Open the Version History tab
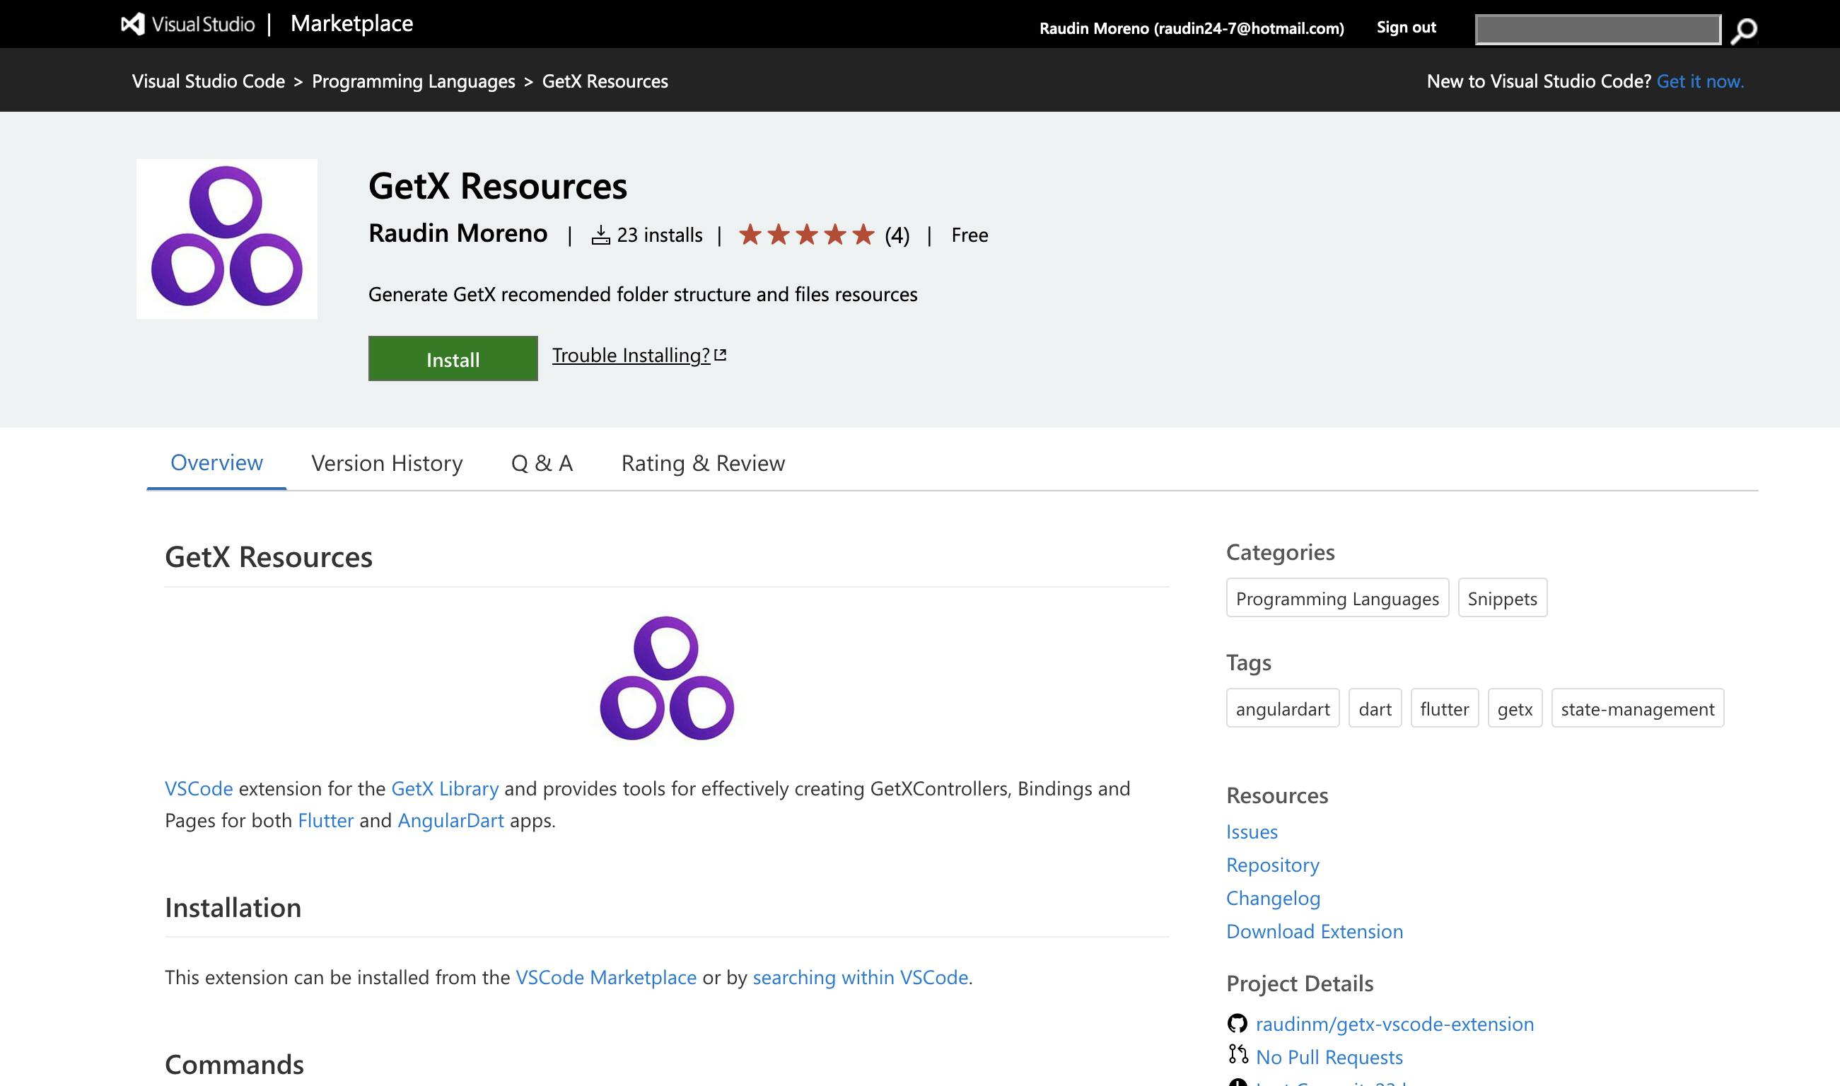This screenshot has width=1840, height=1086. tap(386, 463)
